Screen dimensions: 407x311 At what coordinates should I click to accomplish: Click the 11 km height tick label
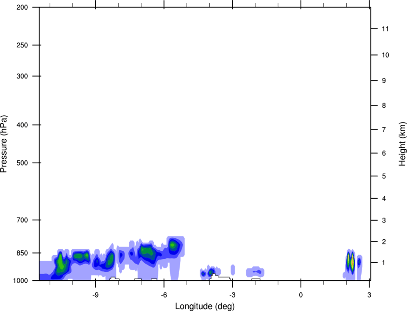[x=384, y=29]
